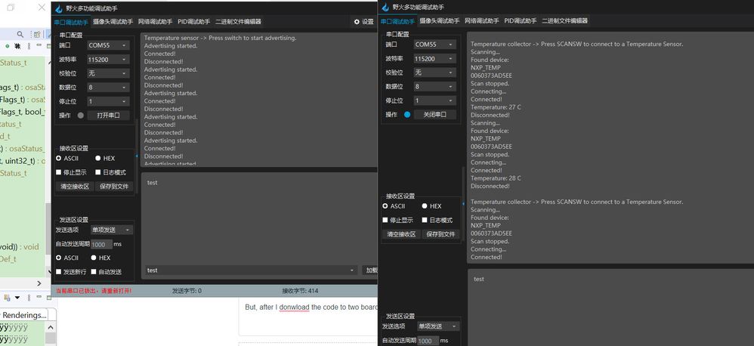Image resolution: width=754 pixels, height=346 pixels.
Task: Select ASCII receive mode in collector window
Action: (385, 205)
